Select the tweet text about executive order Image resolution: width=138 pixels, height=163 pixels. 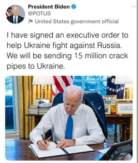67,51
